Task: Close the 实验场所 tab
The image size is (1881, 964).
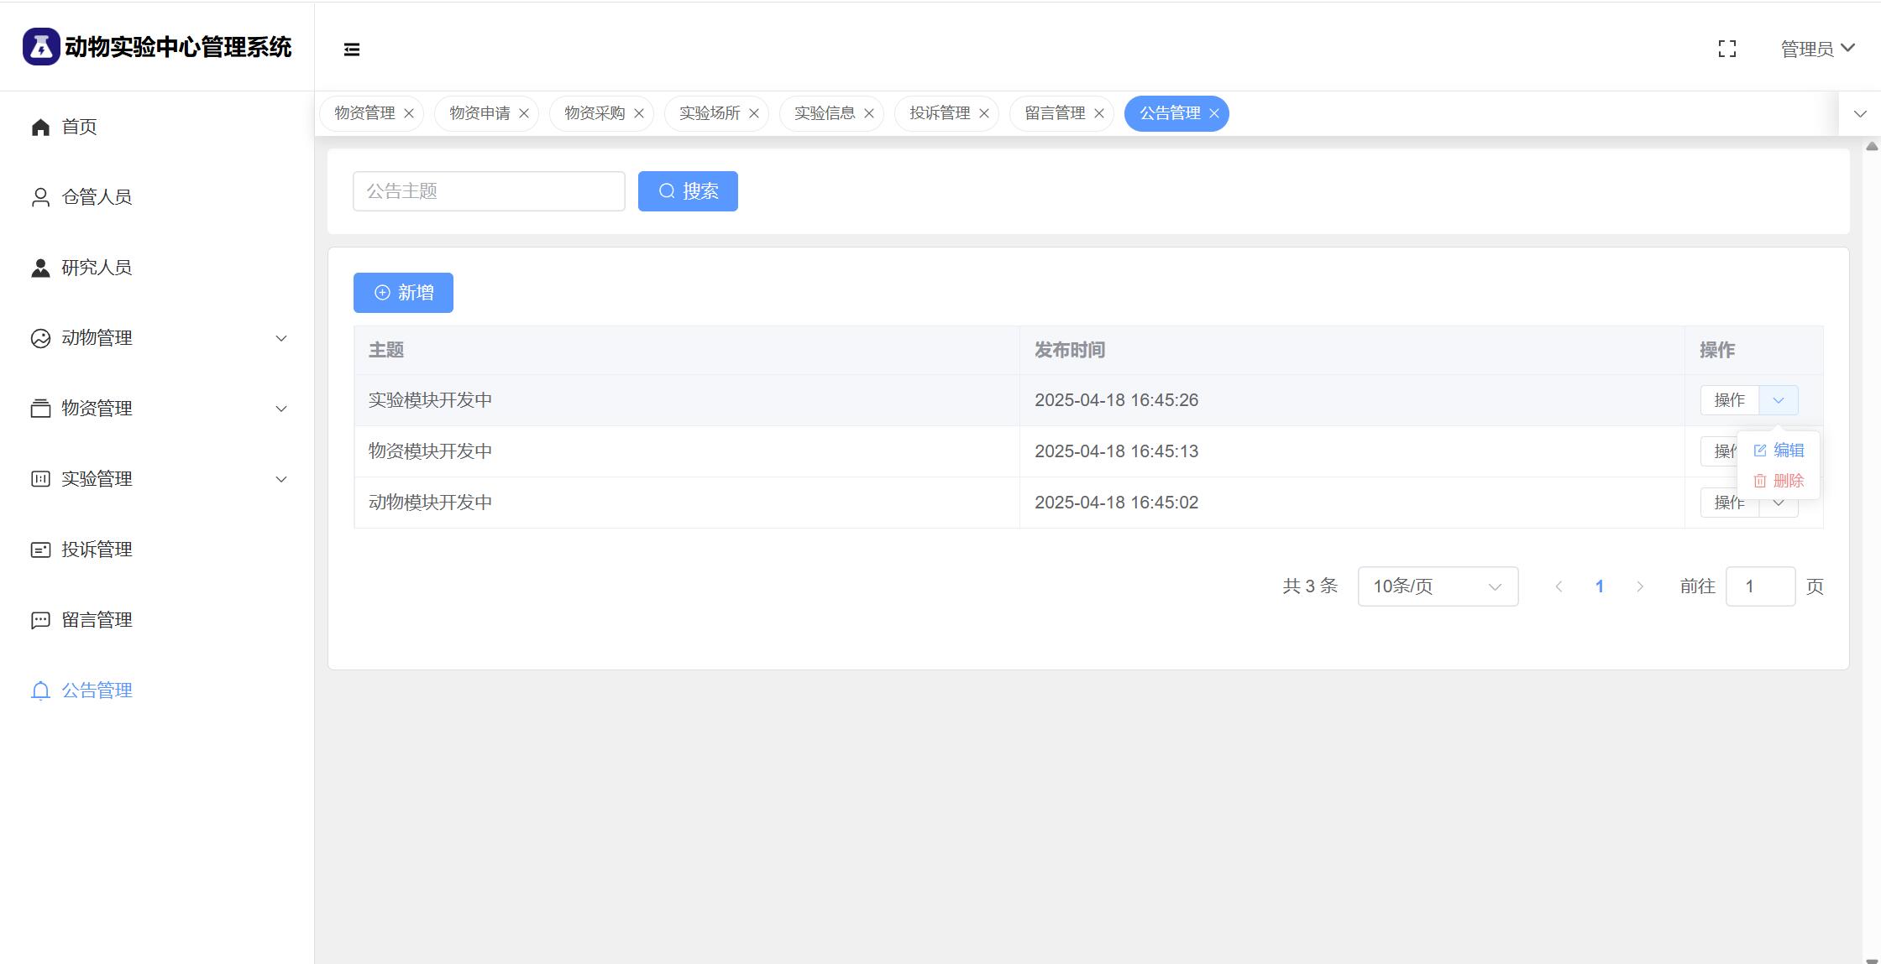Action: point(754,113)
